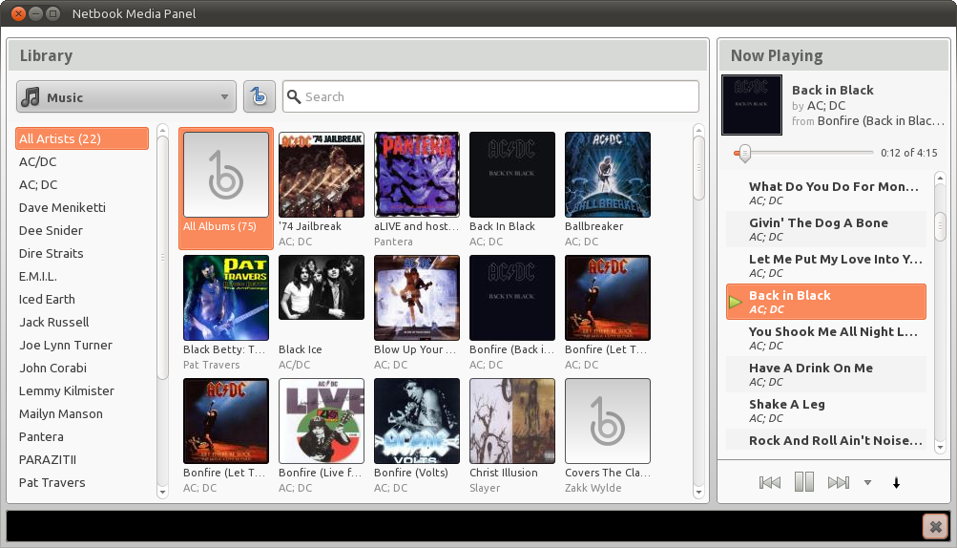Open the Black Betty Pat Travers album
Screen dimensions: 957x548
226,298
